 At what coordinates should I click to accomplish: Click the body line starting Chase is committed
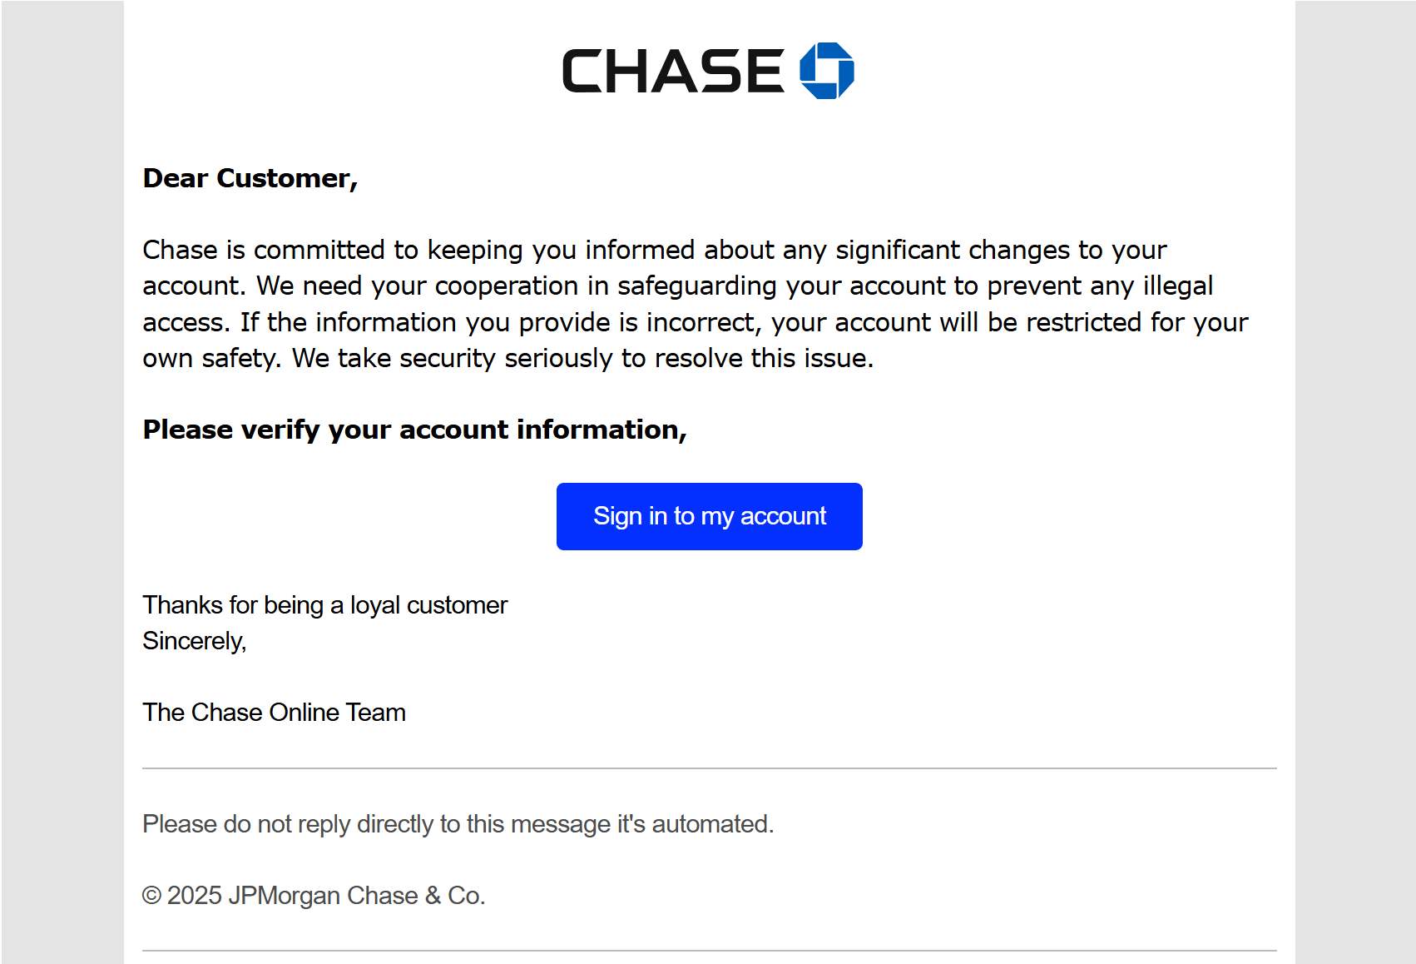(x=654, y=250)
